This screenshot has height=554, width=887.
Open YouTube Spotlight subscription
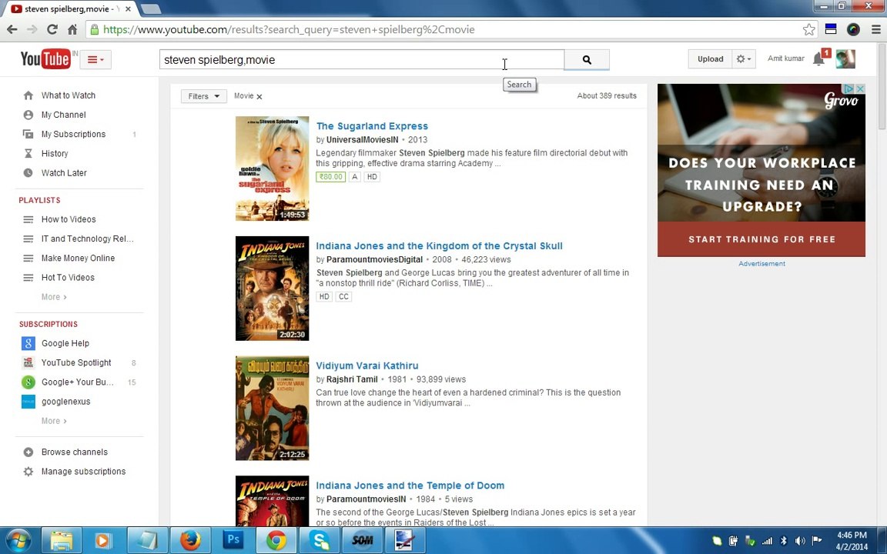tap(76, 362)
